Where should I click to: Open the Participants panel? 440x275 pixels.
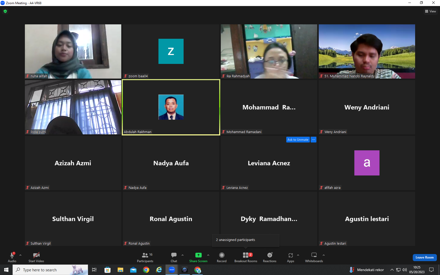point(145,257)
